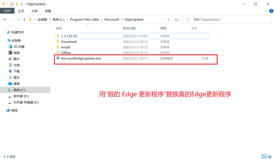Go back with the left arrow

tap(5, 19)
